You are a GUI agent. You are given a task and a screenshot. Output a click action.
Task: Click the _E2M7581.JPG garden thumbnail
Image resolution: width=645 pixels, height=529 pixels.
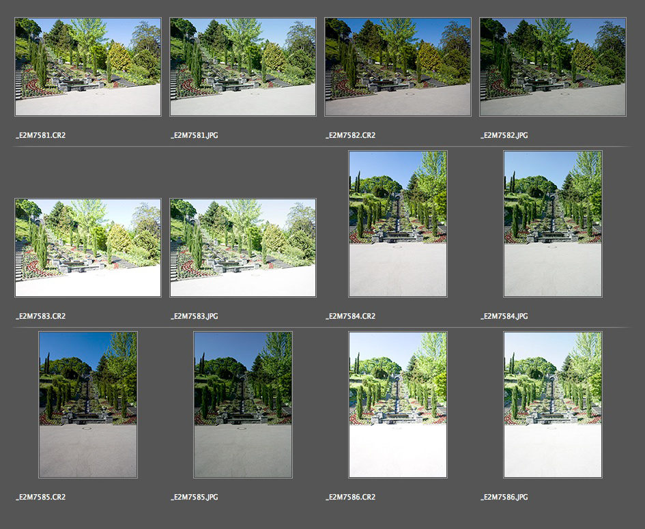243,67
